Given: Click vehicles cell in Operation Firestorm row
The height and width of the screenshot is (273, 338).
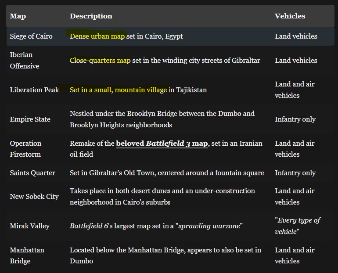Looking at the screenshot, I should click(x=295, y=149).
